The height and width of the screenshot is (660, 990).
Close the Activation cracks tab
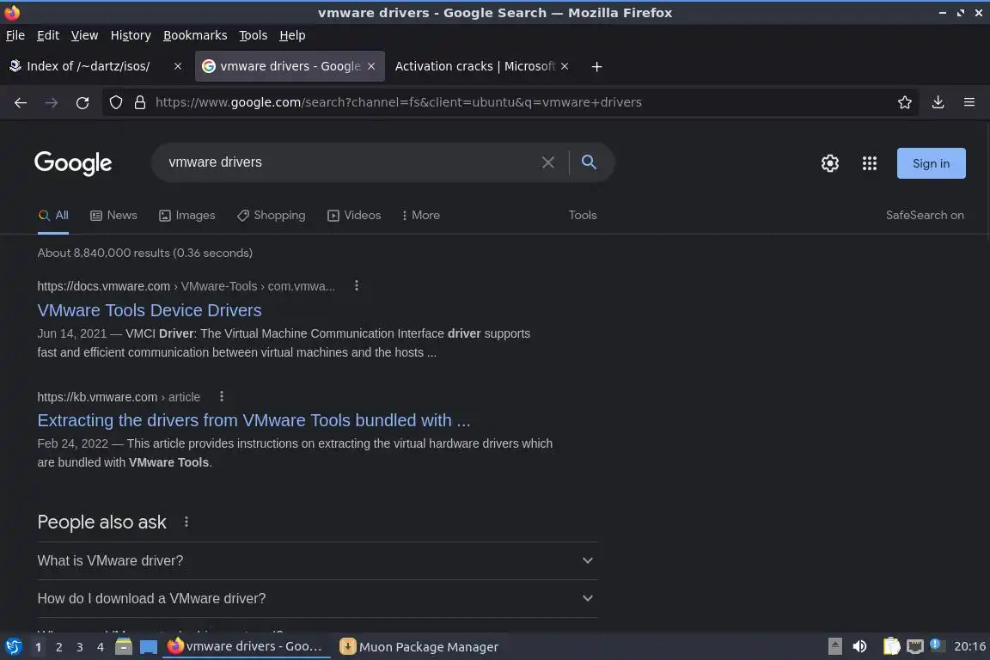click(565, 66)
